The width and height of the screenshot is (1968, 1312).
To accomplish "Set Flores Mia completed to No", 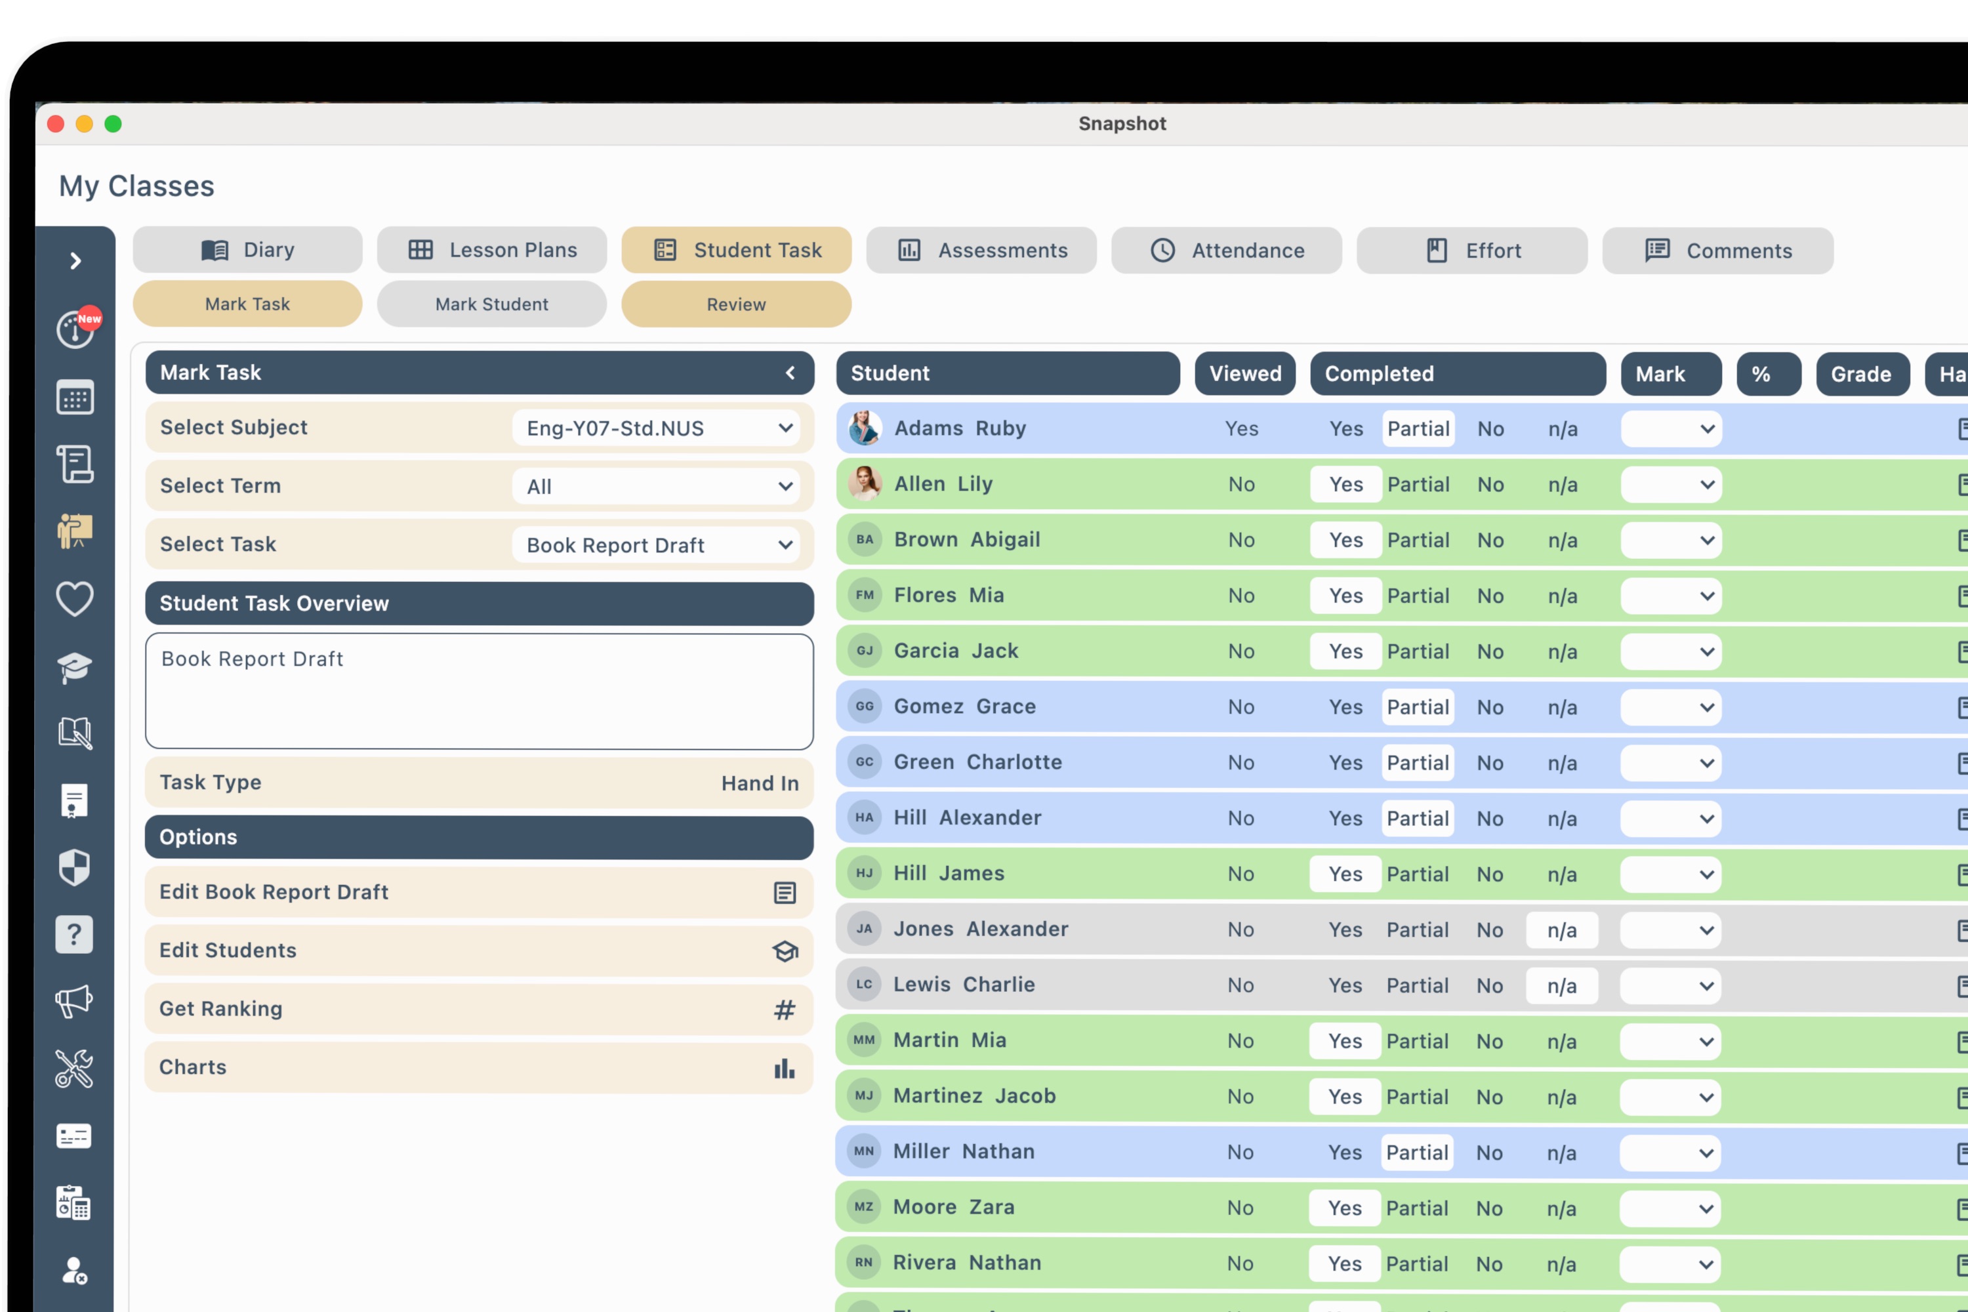I will coord(1490,596).
